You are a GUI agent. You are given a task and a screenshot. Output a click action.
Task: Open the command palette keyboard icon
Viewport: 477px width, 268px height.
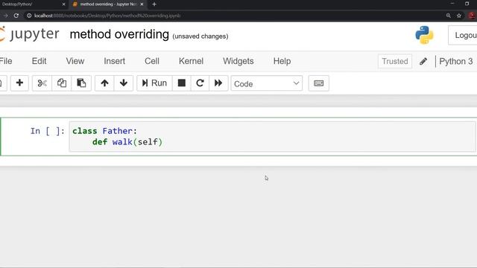coord(318,83)
